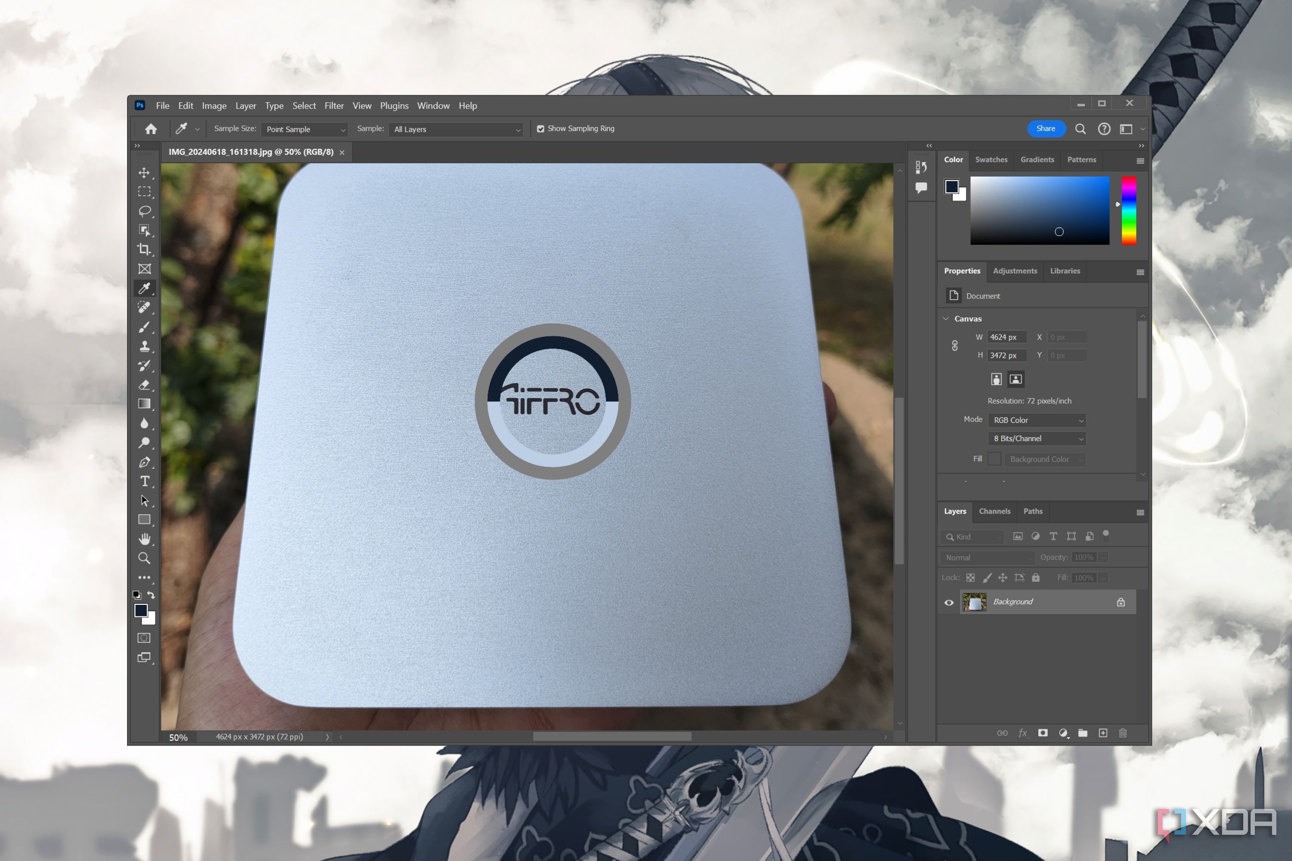Screen dimensions: 1292x861
Task: Switch to the Channels tab
Action: (994, 511)
